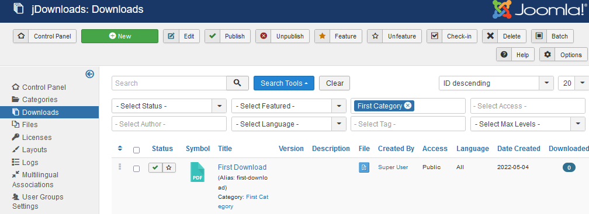Click the Select Tag filter field
The width and height of the screenshot is (589, 214).
[x=408, y=124]
